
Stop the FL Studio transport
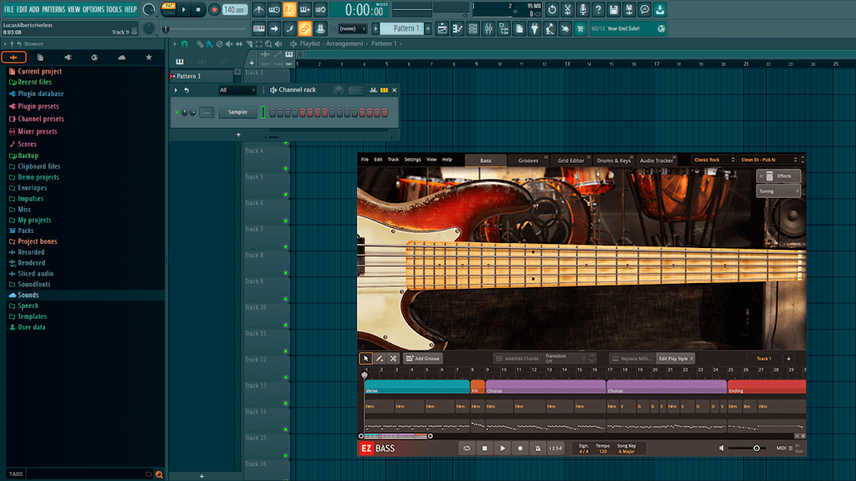[198, 9]
